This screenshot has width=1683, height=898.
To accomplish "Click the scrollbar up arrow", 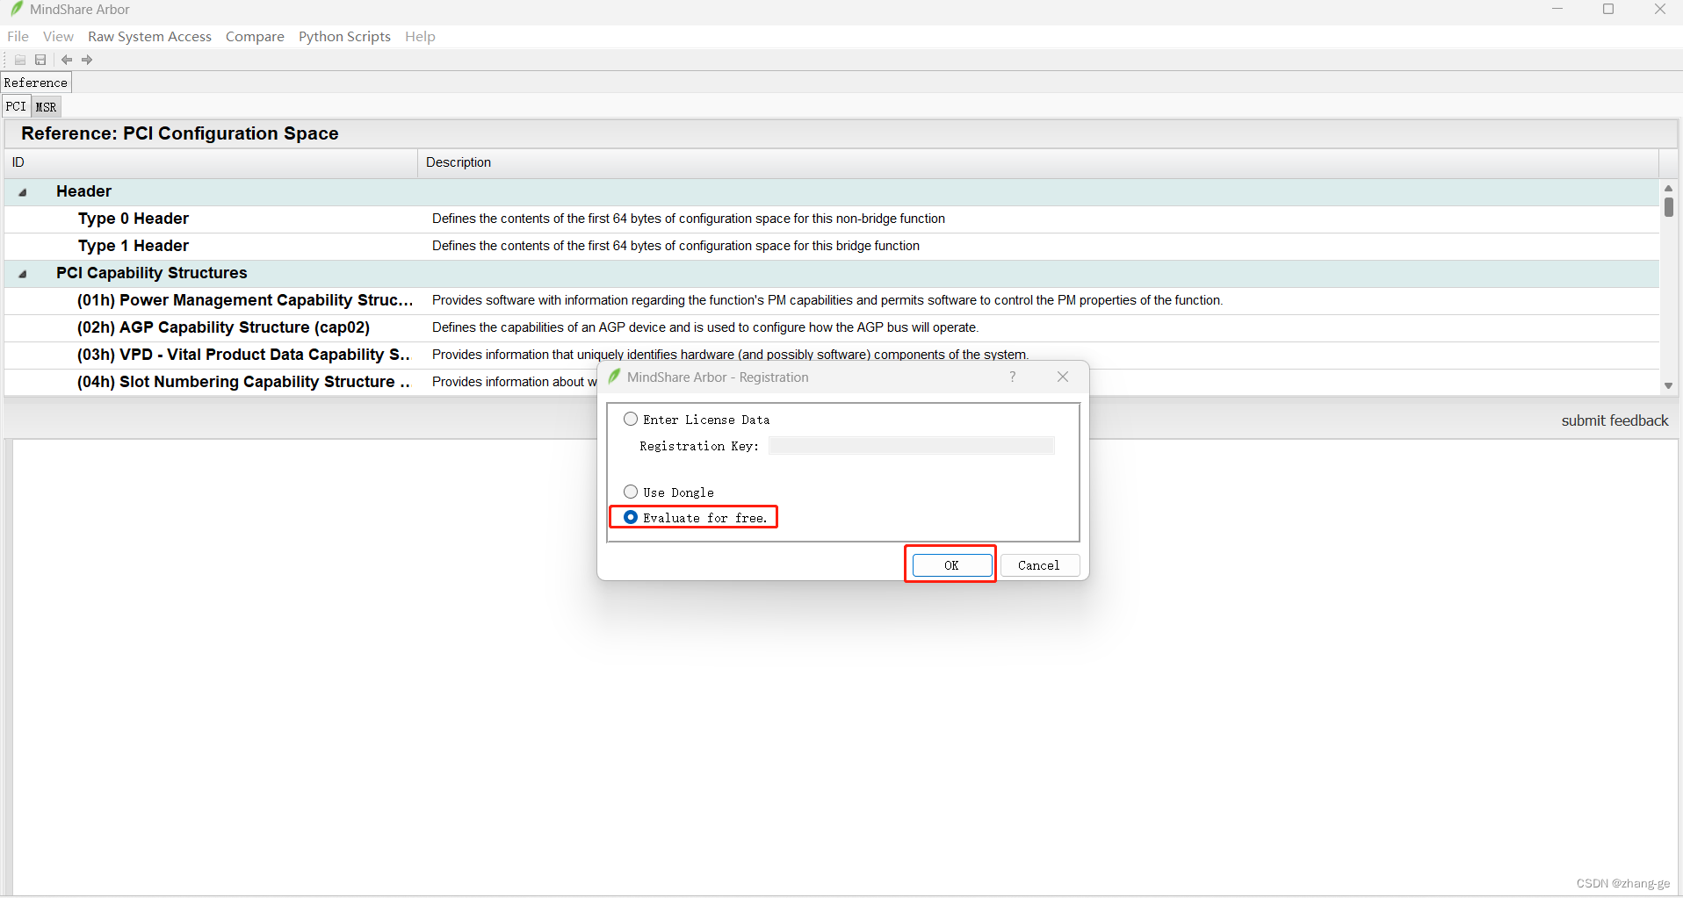I will tap(1668, 187).
